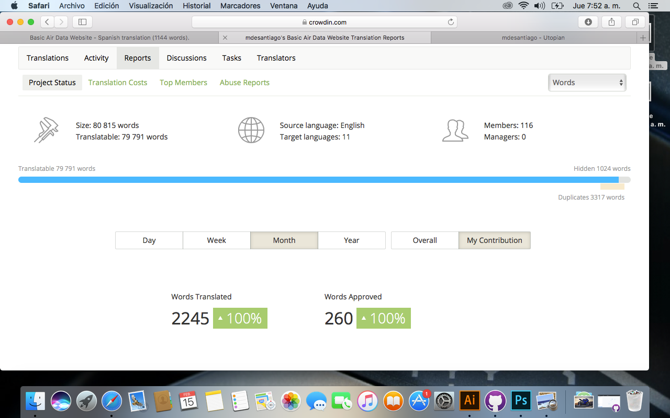Show all tabs overview in Safari
Viewport: 670px width, 418px height.
pos(635,22)
